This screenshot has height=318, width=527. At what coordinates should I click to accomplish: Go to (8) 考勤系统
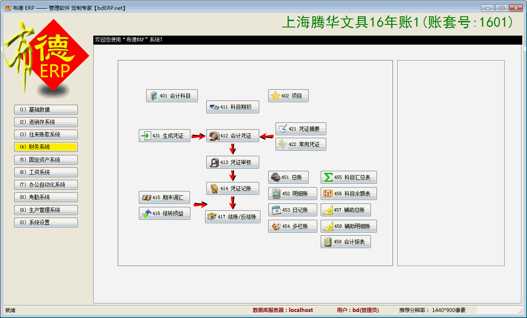[x=46, y=197]
